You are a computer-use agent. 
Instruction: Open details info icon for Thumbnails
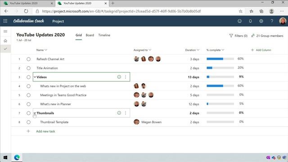coord(119,113)
